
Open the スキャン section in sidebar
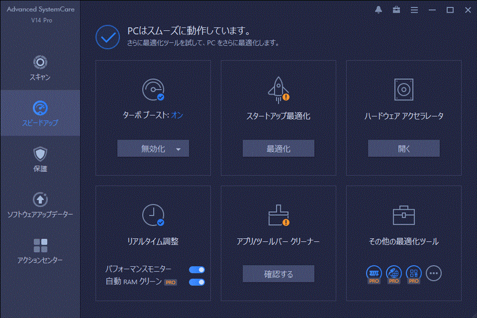tap(40, 68)
